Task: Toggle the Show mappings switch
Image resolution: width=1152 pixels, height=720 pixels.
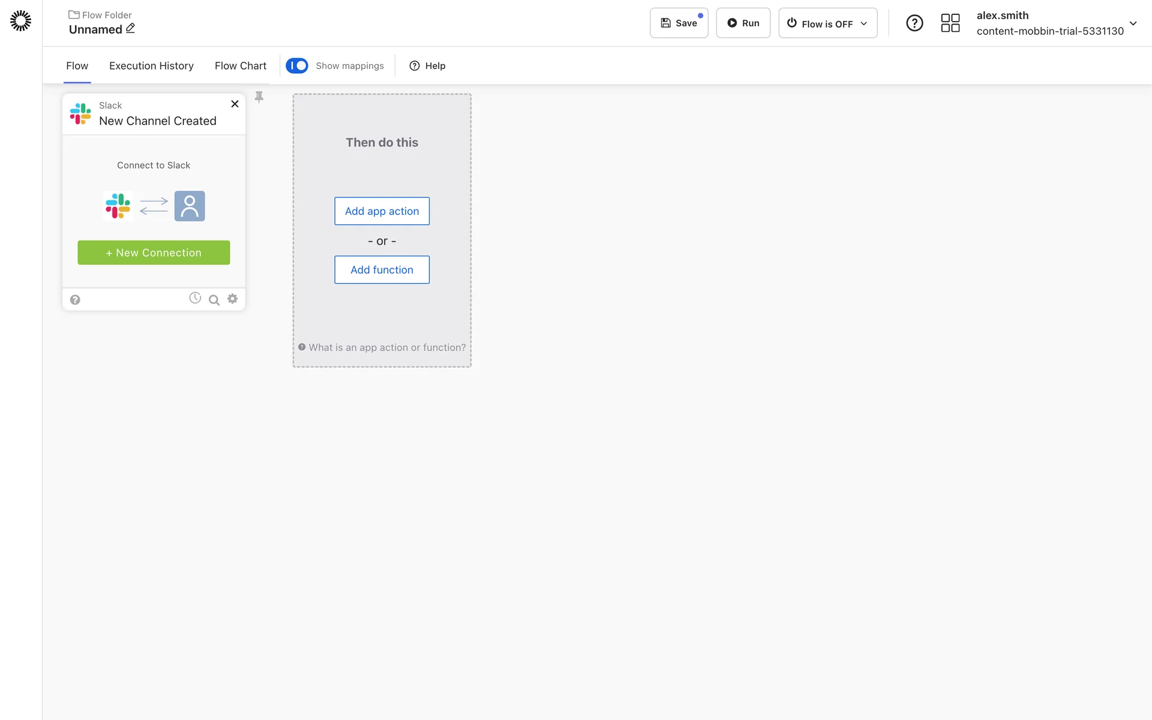Action: point(297,65)
